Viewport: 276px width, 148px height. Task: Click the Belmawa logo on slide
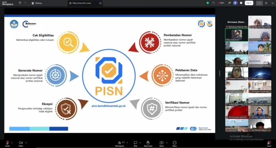pos(29,24)
